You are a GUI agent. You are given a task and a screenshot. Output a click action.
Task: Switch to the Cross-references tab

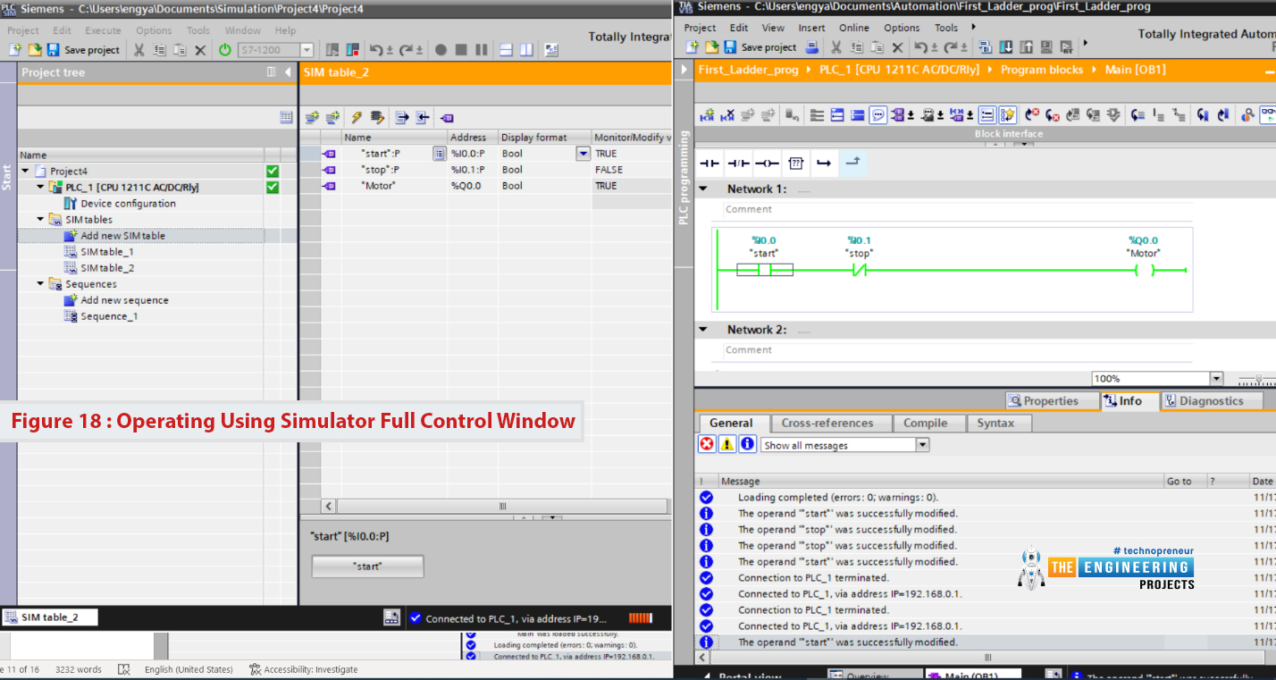(827, 424)
